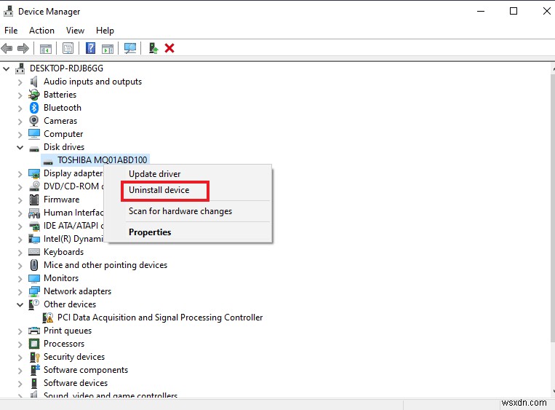Select Mice and other pointing devices label

(105, 265)
